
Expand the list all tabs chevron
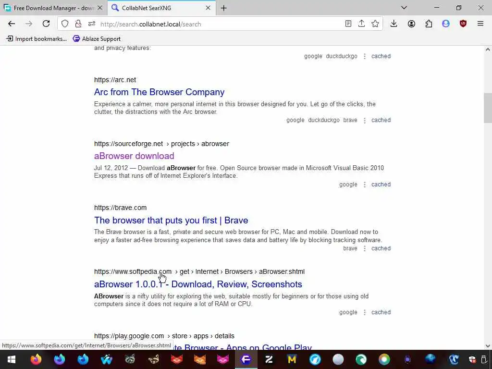point(404,8)
